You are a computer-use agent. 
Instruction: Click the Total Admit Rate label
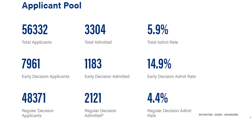tap(163, 42)
